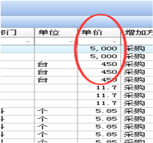Click the filter field under 单位 header
Viewport: 153px width, 143px height.
[x=56, y=41]
